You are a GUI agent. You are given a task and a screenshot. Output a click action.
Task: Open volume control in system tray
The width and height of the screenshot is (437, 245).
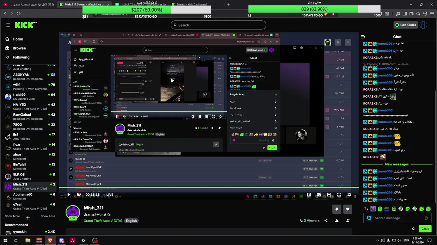point(400,241)
